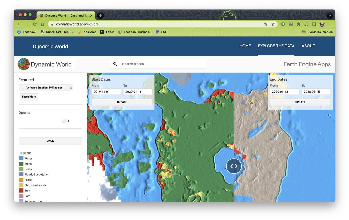349x220 pixels.
Task: Click the BACK button
Action: click(50, 141)
